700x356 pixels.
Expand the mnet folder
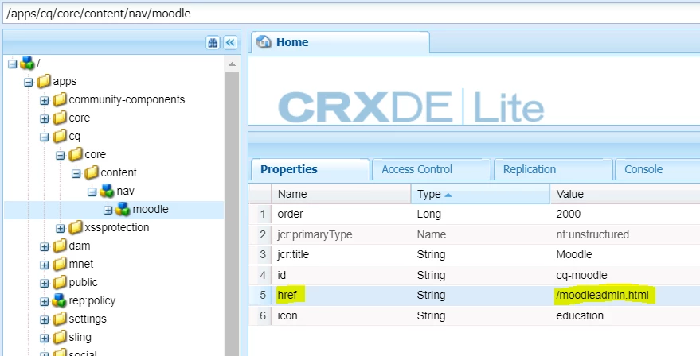[x=44, y=265]
